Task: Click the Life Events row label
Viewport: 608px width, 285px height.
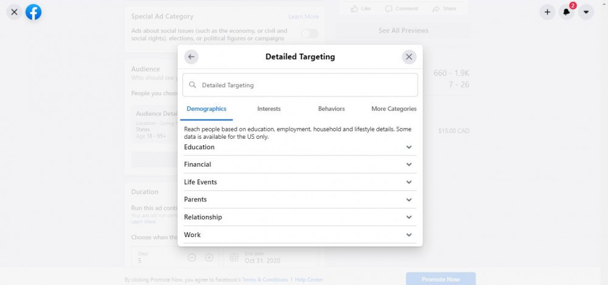Action: 201,182
